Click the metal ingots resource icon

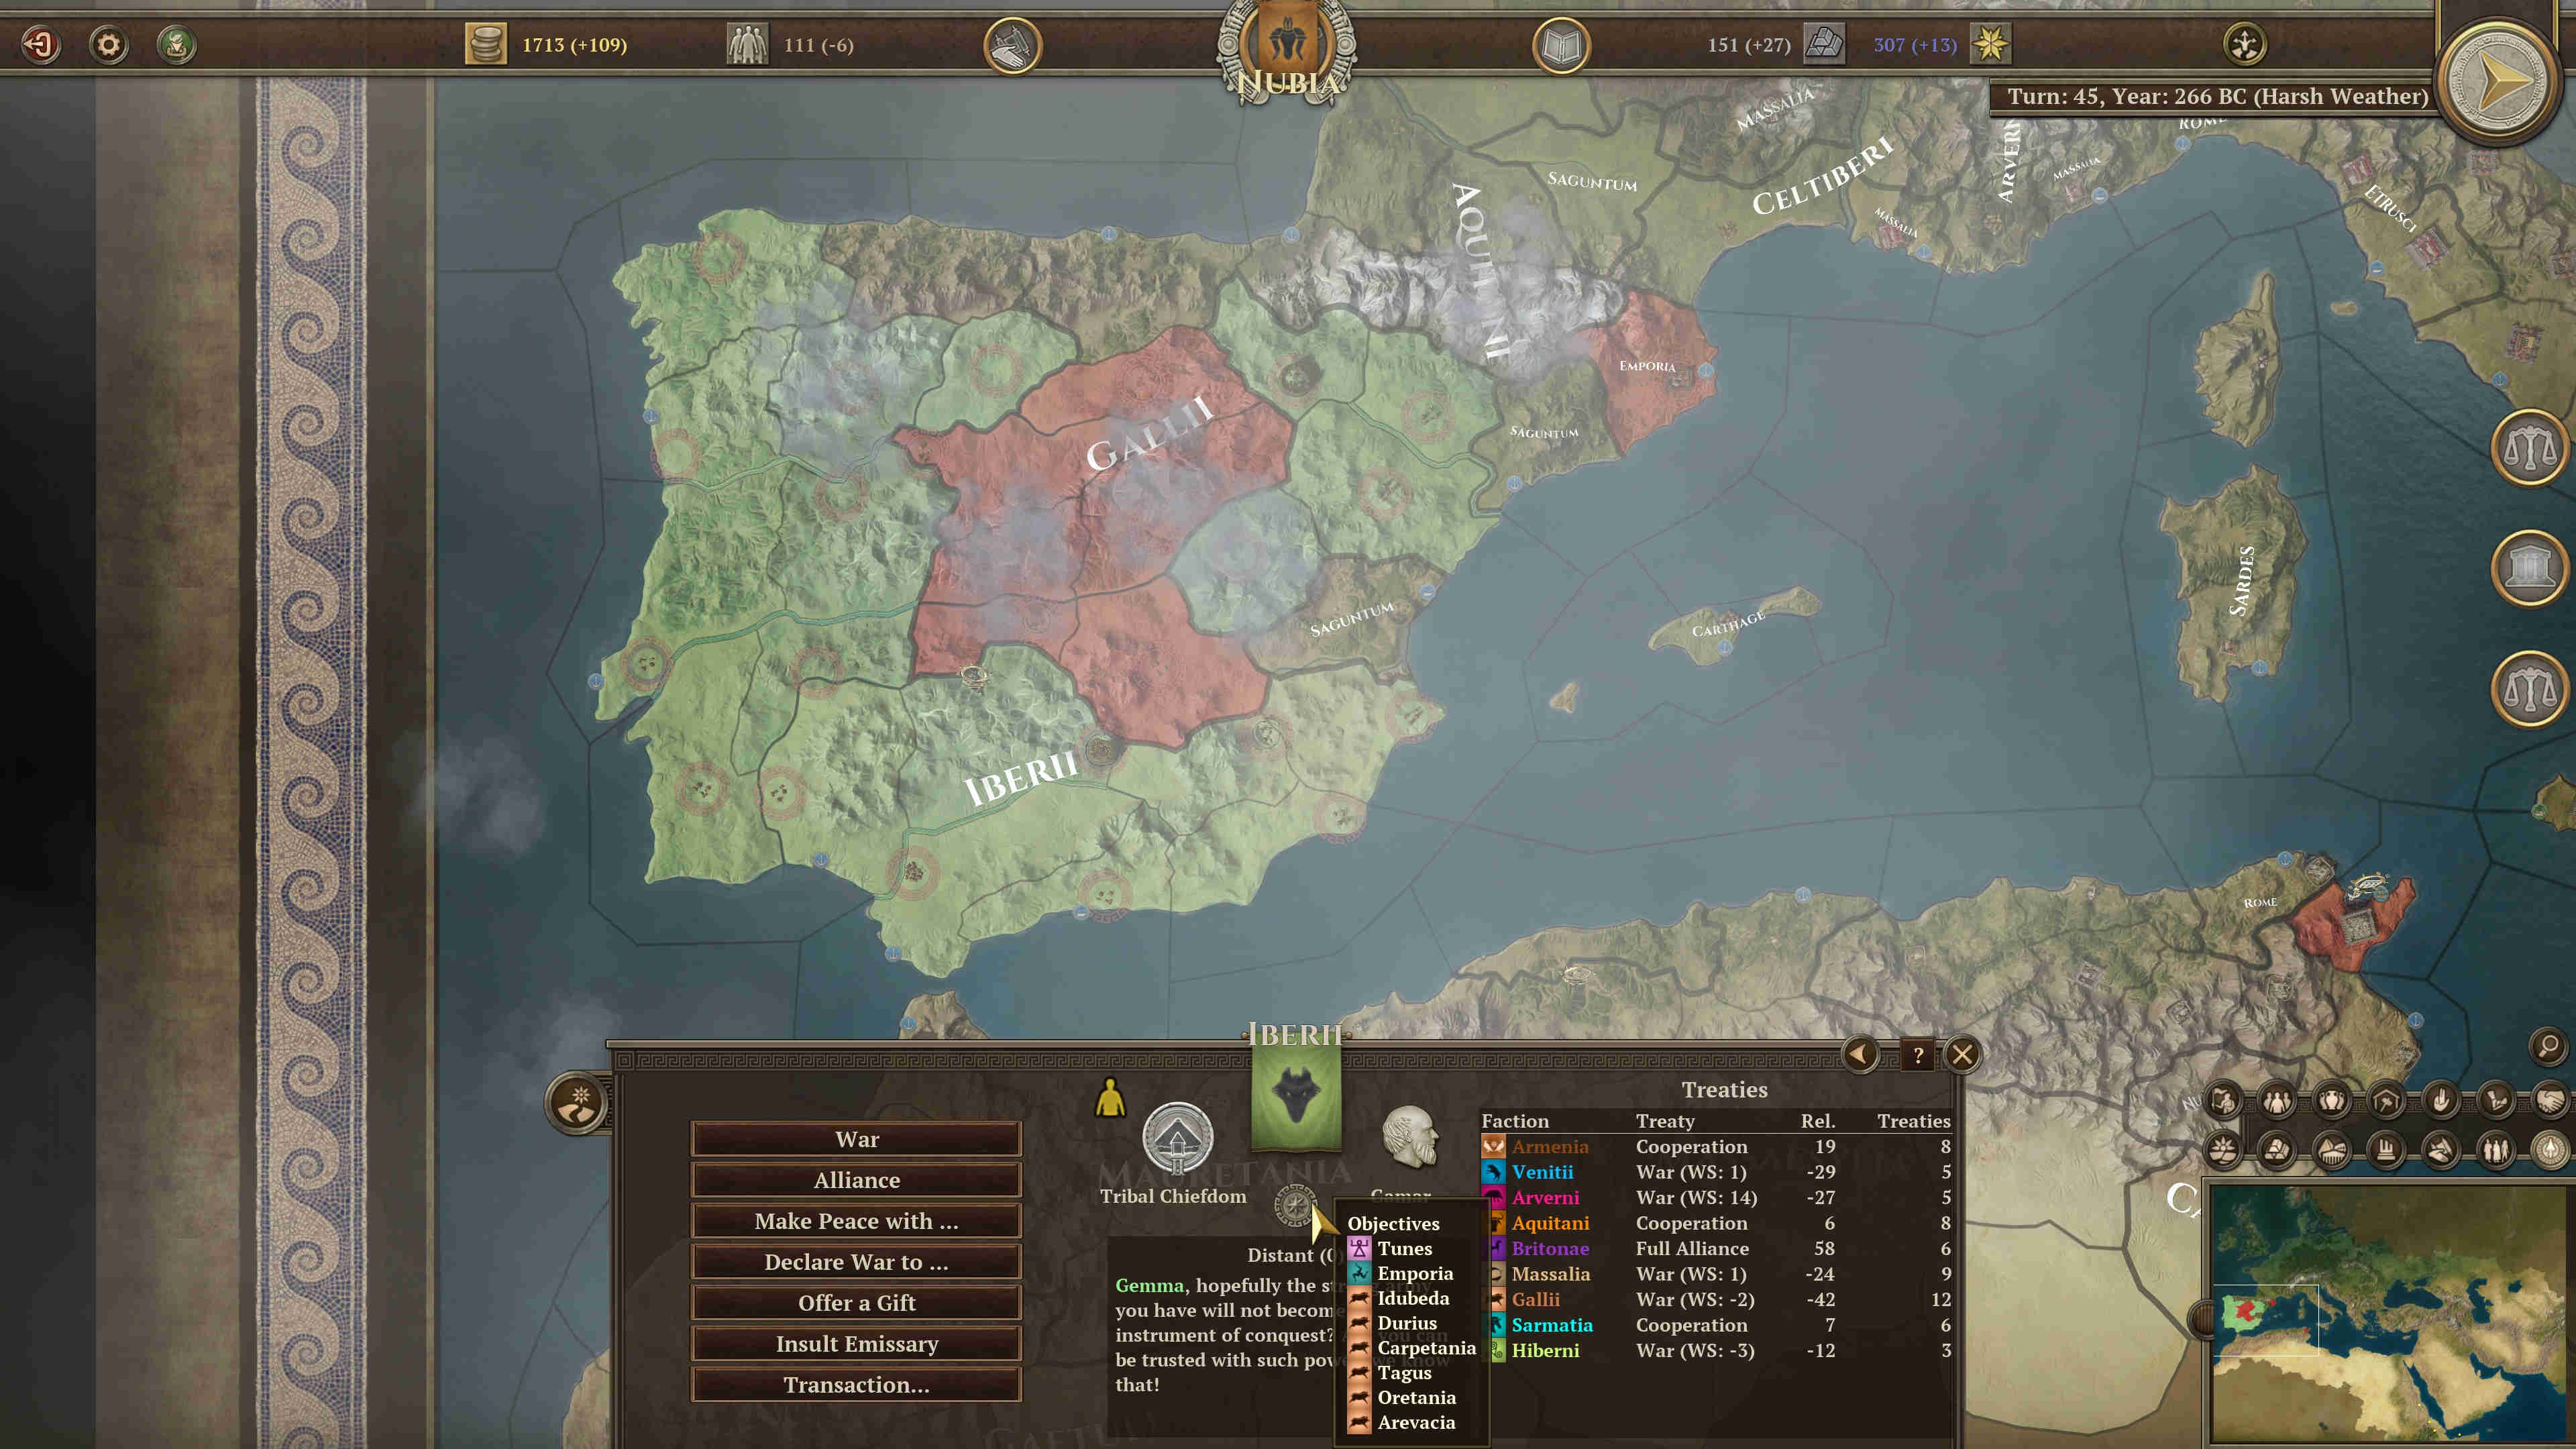click(x=1823, y=44)
